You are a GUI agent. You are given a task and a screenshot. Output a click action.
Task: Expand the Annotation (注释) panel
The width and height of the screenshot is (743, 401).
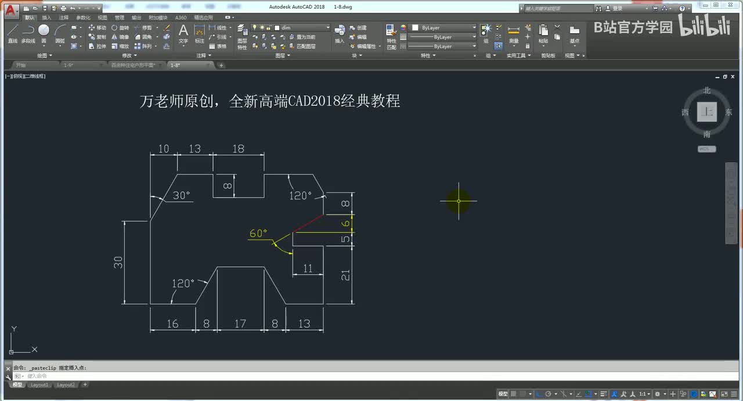(203, 56)
